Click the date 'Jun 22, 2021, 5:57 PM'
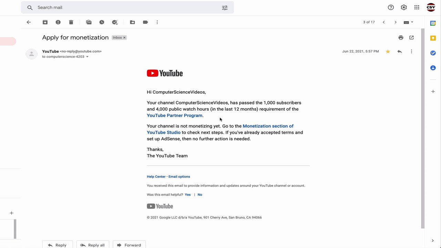441x248 pixels. click(360, 51)
